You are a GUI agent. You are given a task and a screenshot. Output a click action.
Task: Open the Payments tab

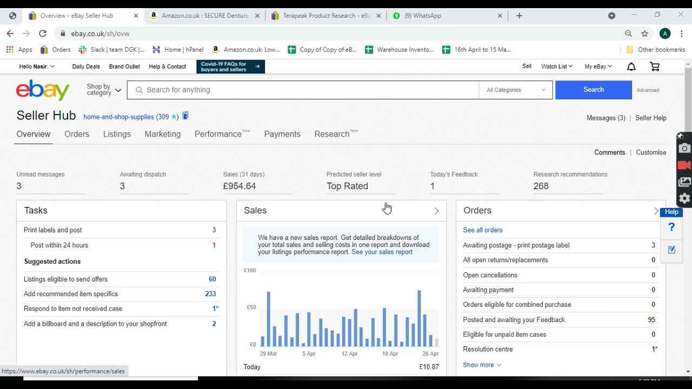[282, 134]
